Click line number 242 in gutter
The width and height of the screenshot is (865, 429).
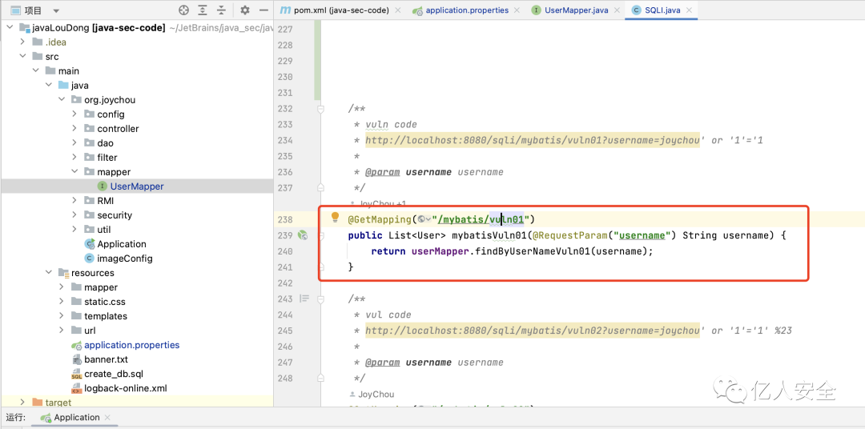(x=284, y=283)
